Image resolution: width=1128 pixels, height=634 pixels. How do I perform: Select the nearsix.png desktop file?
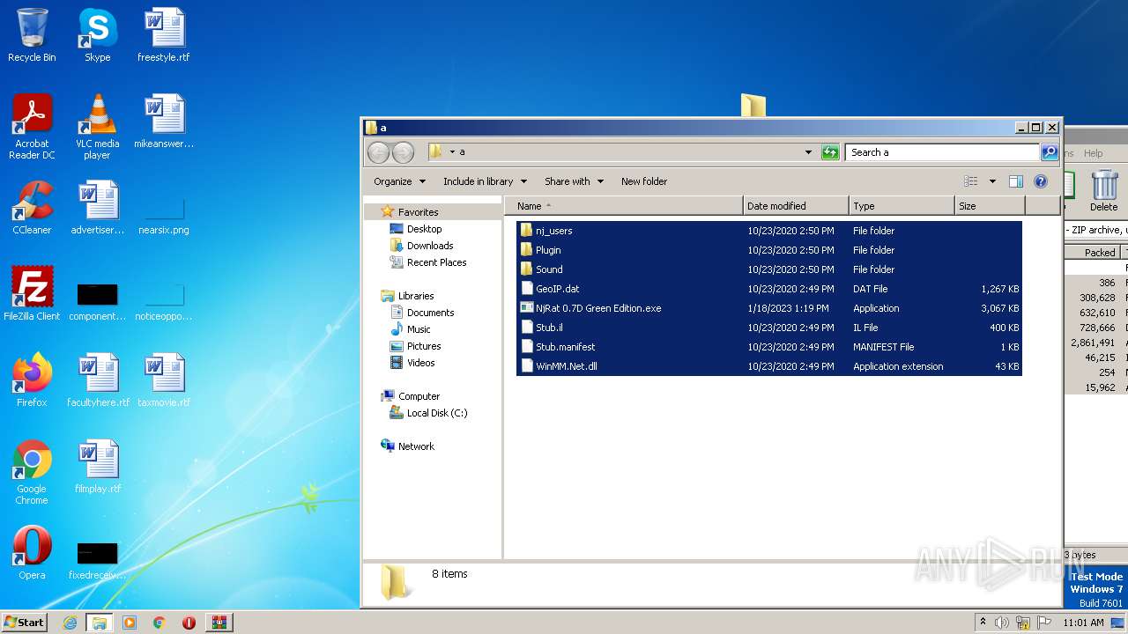coord(163,217)
